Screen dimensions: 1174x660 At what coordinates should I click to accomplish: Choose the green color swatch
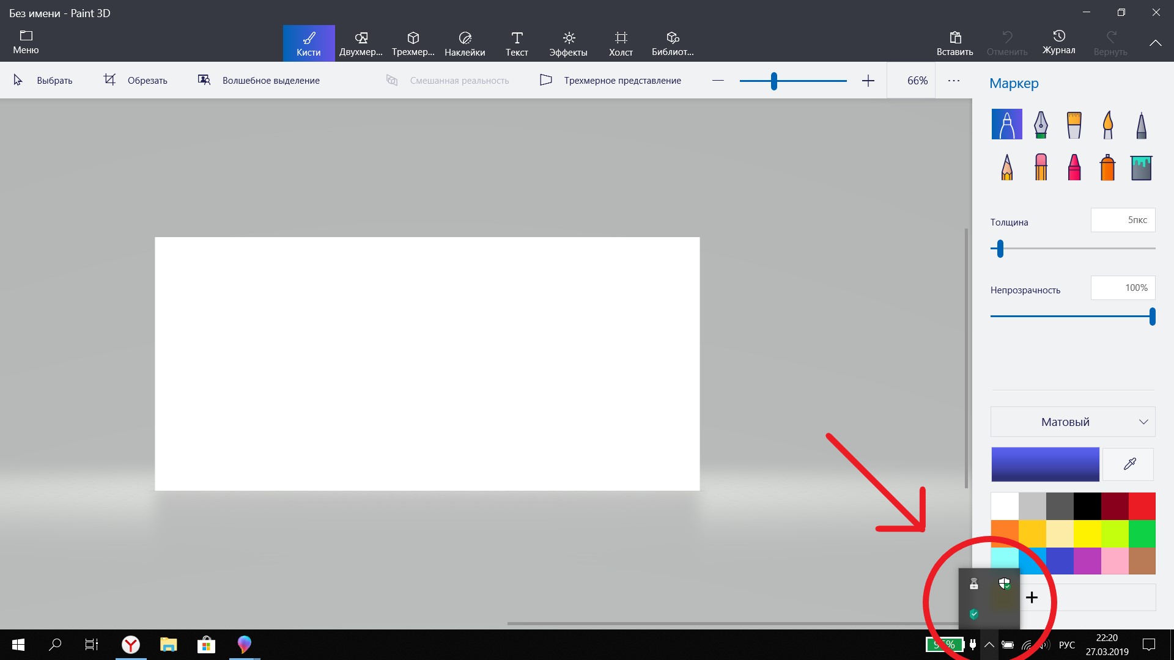[1142, 533]
